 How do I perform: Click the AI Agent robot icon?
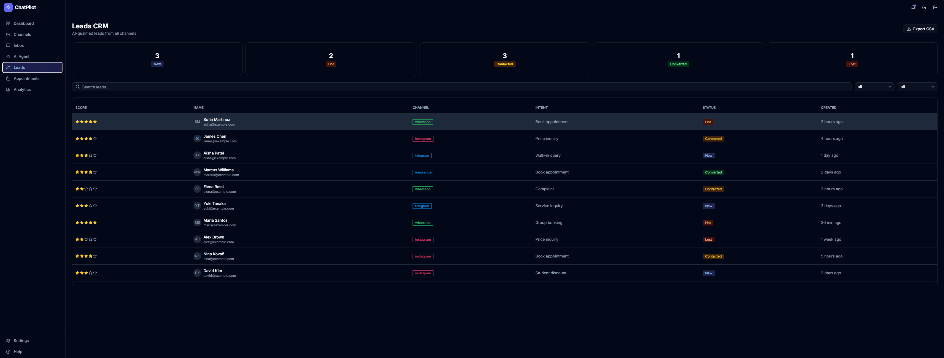pos(8,56)
